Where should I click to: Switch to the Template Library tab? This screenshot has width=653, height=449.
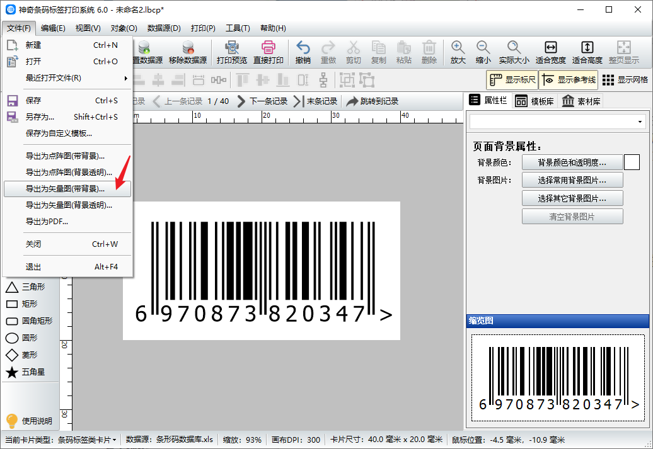535,101
